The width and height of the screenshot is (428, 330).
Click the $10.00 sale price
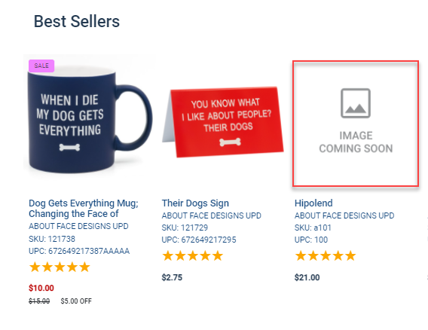(41, 288)
